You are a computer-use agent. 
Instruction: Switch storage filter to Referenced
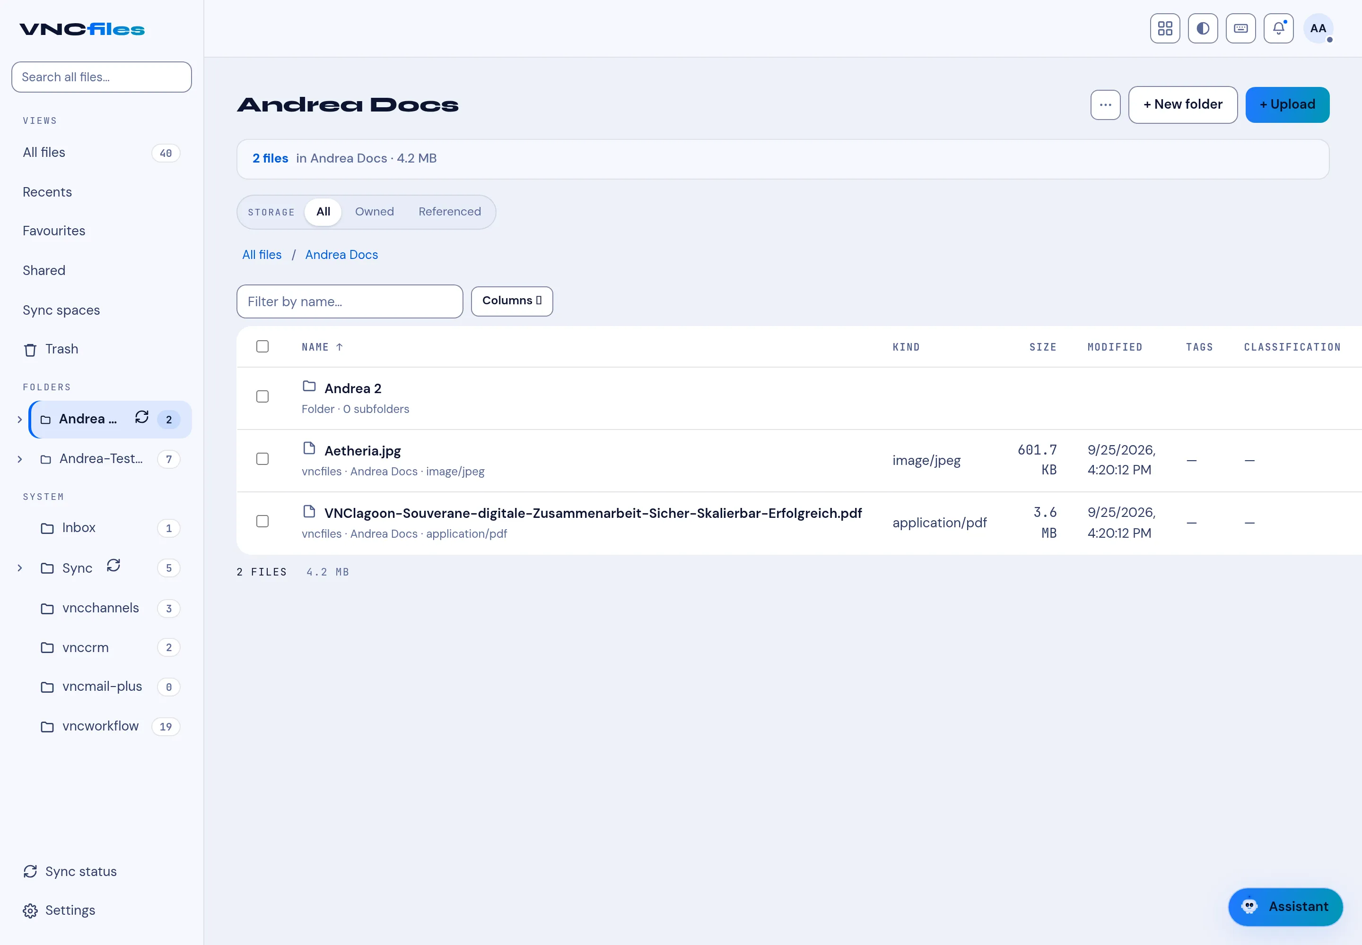coord(449,211)
